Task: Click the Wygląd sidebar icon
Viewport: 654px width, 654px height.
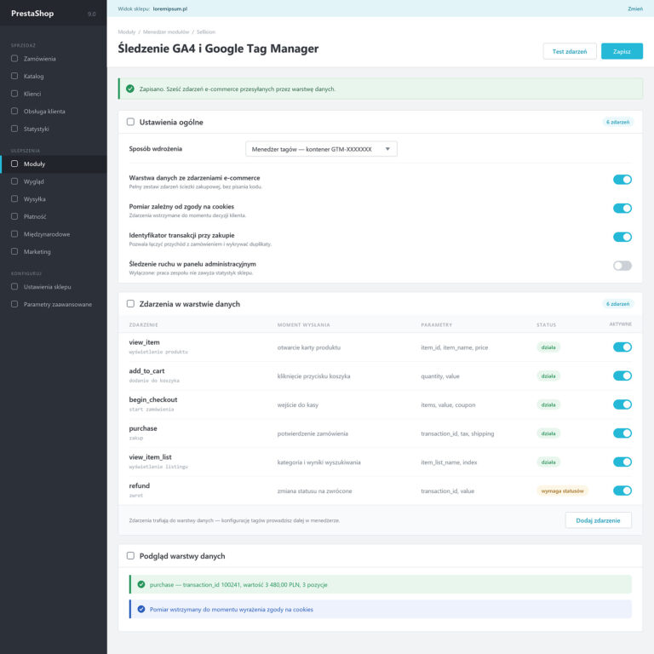Action: pyautogui.click(x=14, y=181)
